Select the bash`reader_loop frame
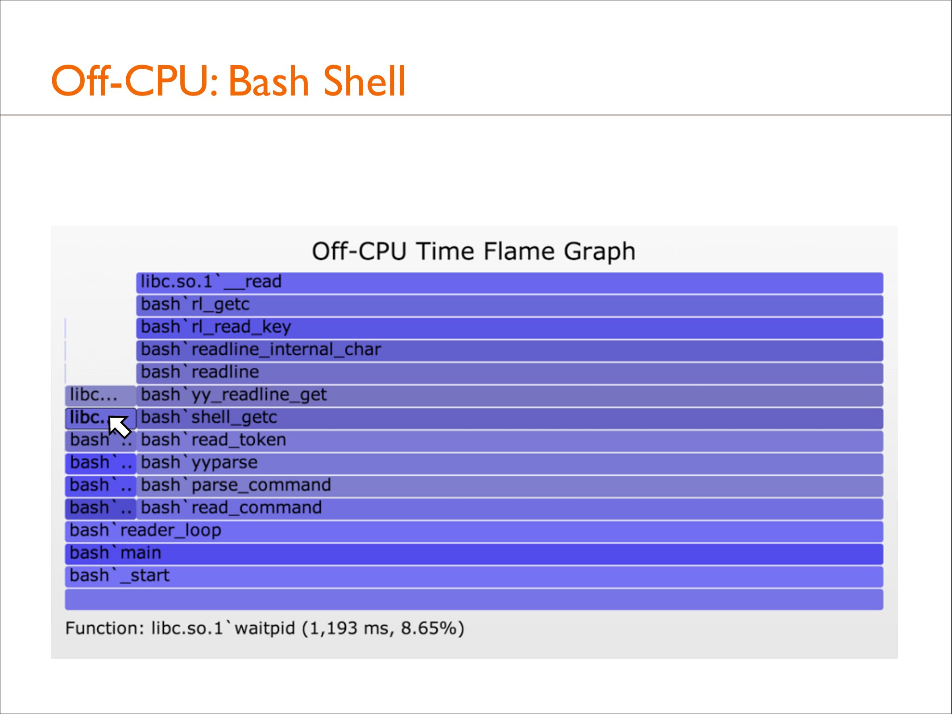This screenshot has height=714, width=952. click(x=474, y=531)
